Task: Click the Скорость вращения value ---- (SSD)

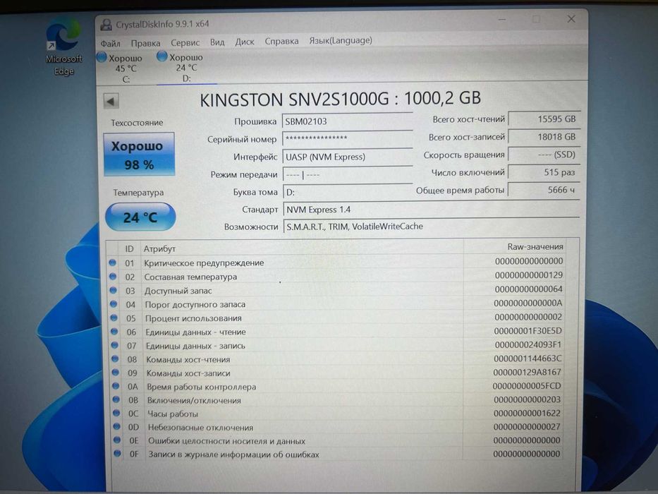Action: coord(544,155)
